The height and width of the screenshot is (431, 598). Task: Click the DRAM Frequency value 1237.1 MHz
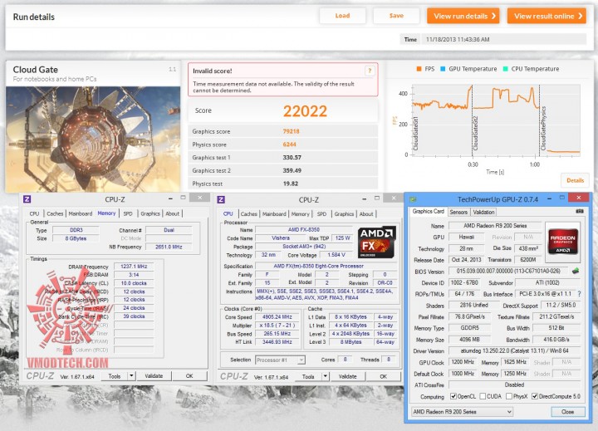pos(134,267)
